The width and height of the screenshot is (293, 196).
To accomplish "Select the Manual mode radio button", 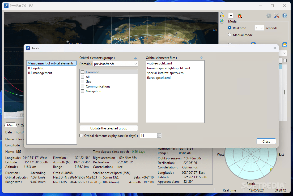I will [x=230, y=35].
